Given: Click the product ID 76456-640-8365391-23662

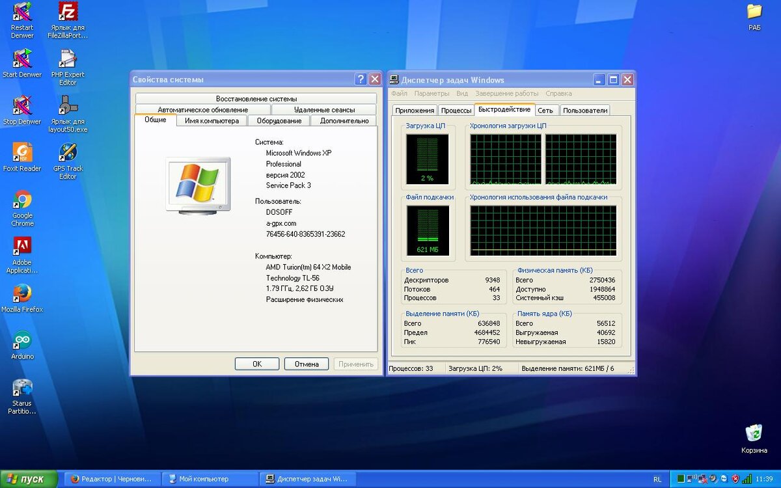Looking at the screenshot, I should [x=305, y=234].
